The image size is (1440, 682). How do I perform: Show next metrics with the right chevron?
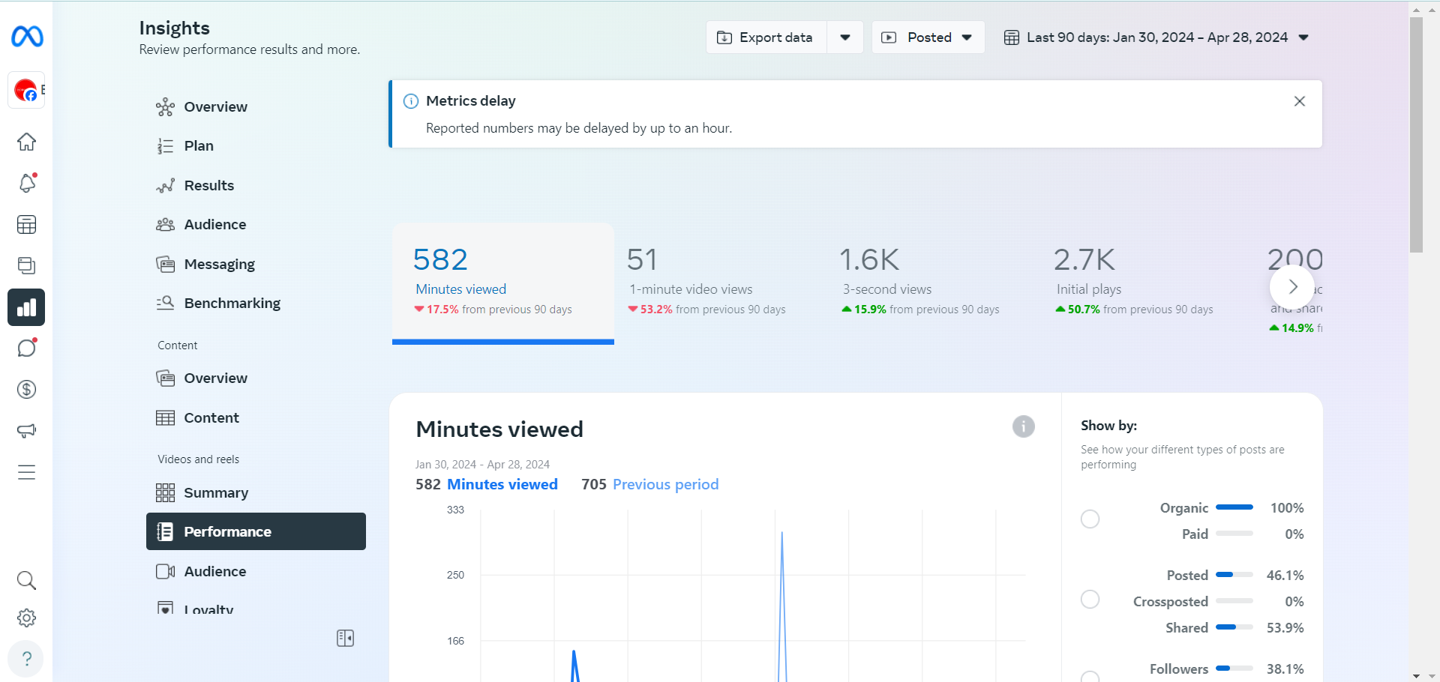[x=1292, y=286]
